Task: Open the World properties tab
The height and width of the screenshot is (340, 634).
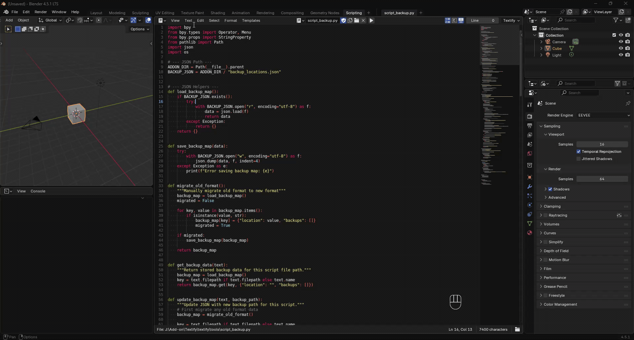Action: [x=530, y=153]
